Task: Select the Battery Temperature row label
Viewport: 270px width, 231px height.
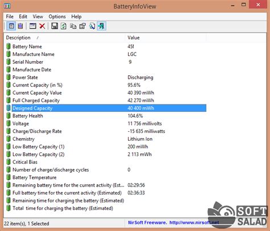Action: [x=34, y=177]
